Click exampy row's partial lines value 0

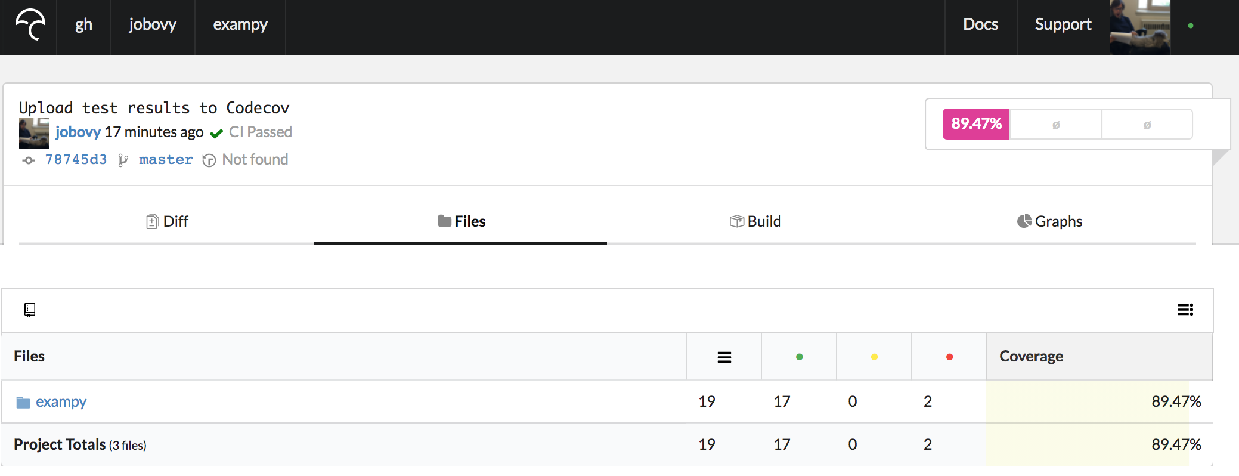[x=853, y=401]
